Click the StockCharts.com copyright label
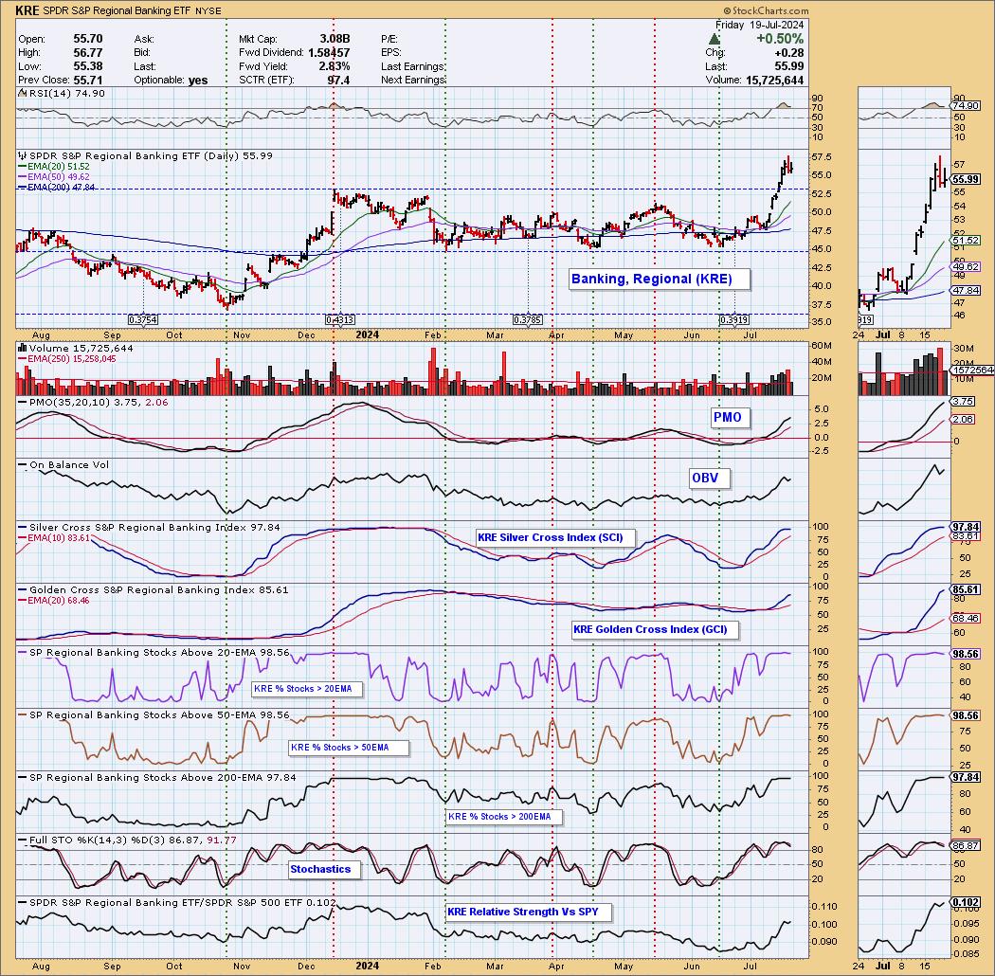Image resolution: width=995 pixels, height=976 pixels. (x=766, y=10)
